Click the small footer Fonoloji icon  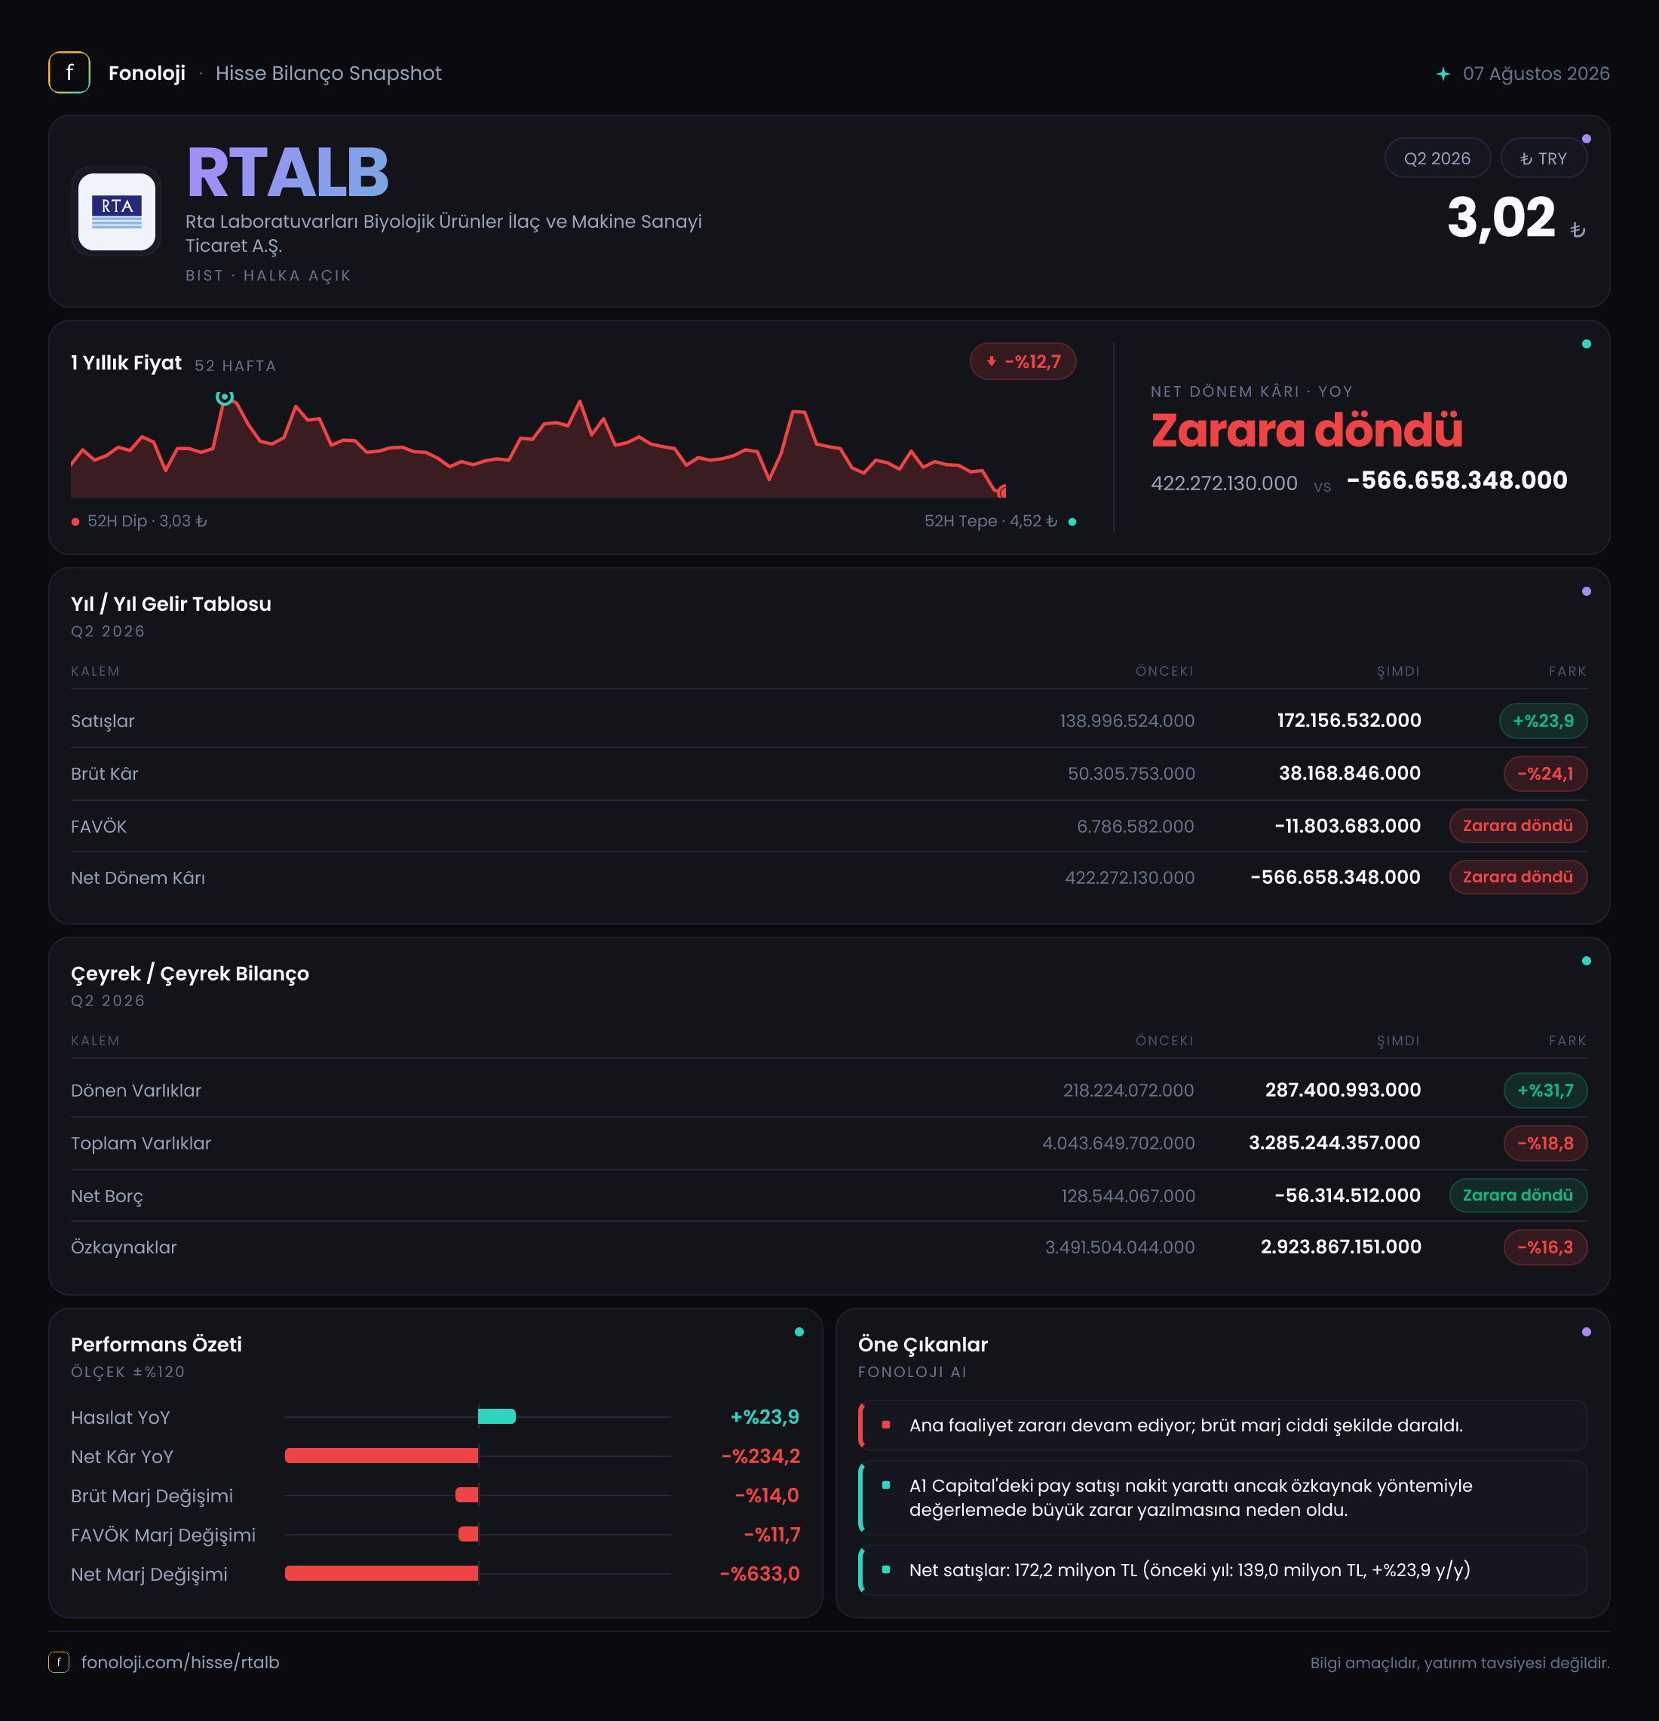pyautogui.click(x=59, y=1662)
